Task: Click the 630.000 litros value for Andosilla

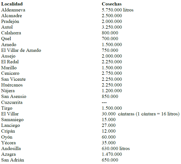Action: (116, 149)
